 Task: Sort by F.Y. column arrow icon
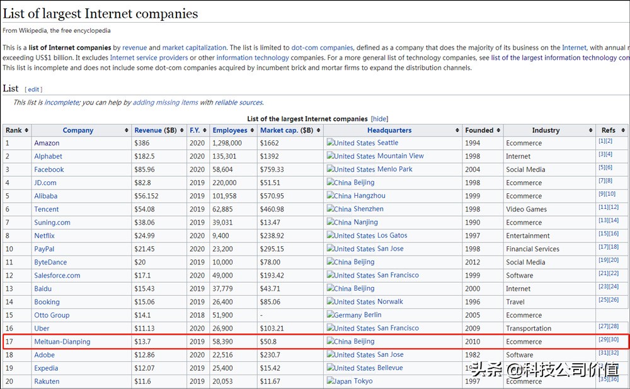pos(205,130)
